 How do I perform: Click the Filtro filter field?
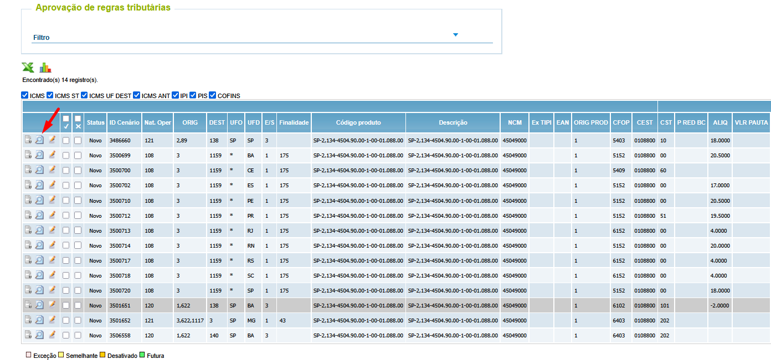[263, 37]
